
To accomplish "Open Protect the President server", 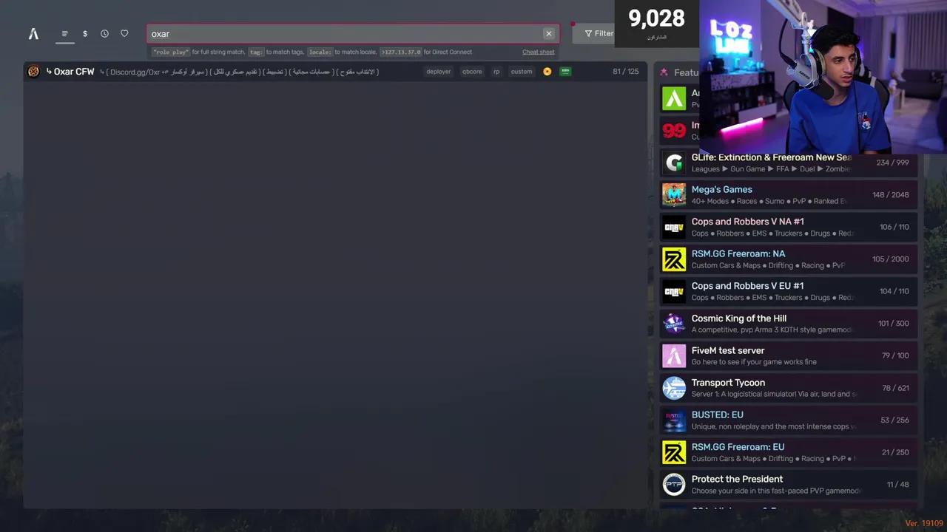I will tap(789, 485).
